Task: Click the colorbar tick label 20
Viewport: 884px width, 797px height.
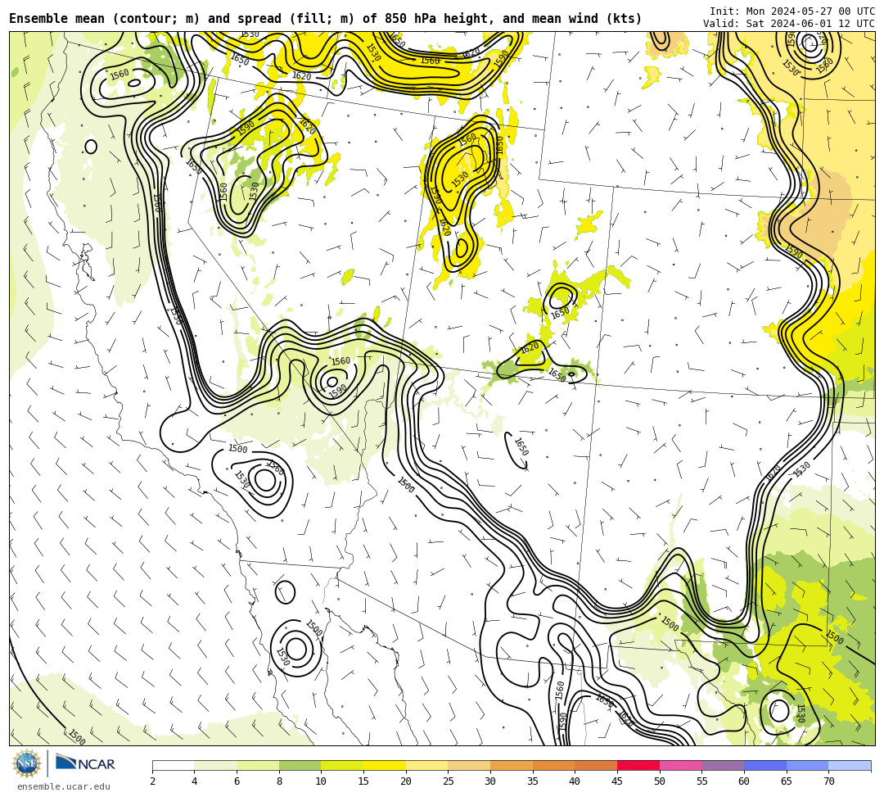Action: point(406,781)
